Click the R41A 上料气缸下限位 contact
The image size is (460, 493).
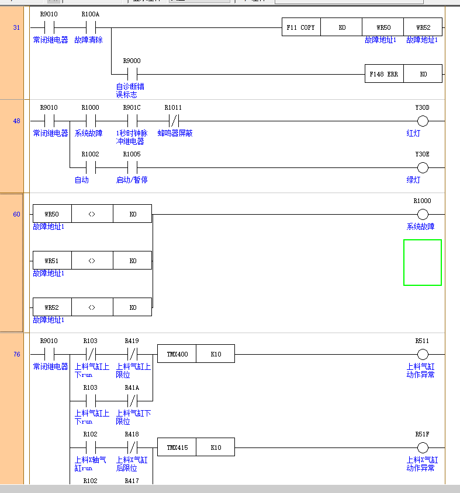(x=132, y=401)
